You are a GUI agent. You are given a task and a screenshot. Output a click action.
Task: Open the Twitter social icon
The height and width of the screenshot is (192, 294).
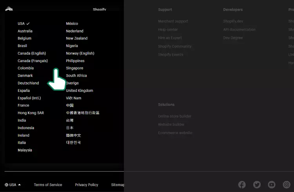click(257, 185)
